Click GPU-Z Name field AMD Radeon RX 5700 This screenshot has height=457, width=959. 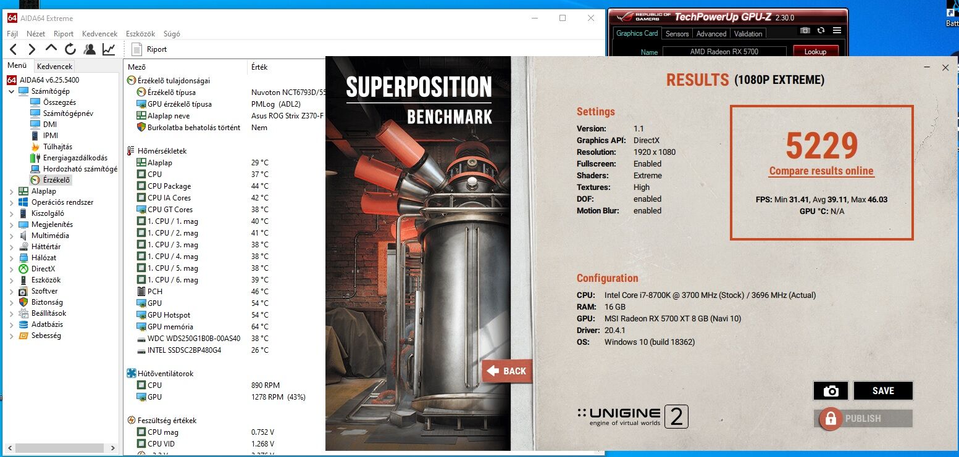click(724, 52)
